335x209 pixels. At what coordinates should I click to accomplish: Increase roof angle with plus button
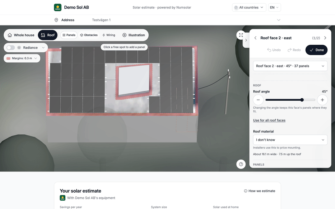322,100
